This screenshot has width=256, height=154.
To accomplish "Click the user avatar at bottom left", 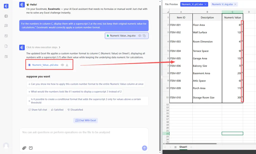I will coord(6,145).
